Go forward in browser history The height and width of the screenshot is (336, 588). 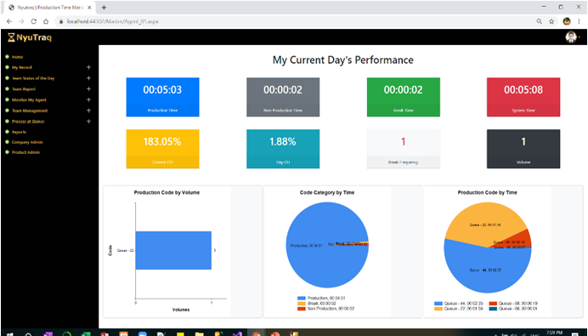point(21,21)
